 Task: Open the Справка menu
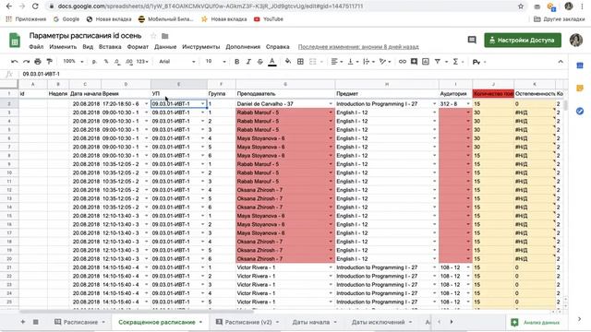pos(277,47)
